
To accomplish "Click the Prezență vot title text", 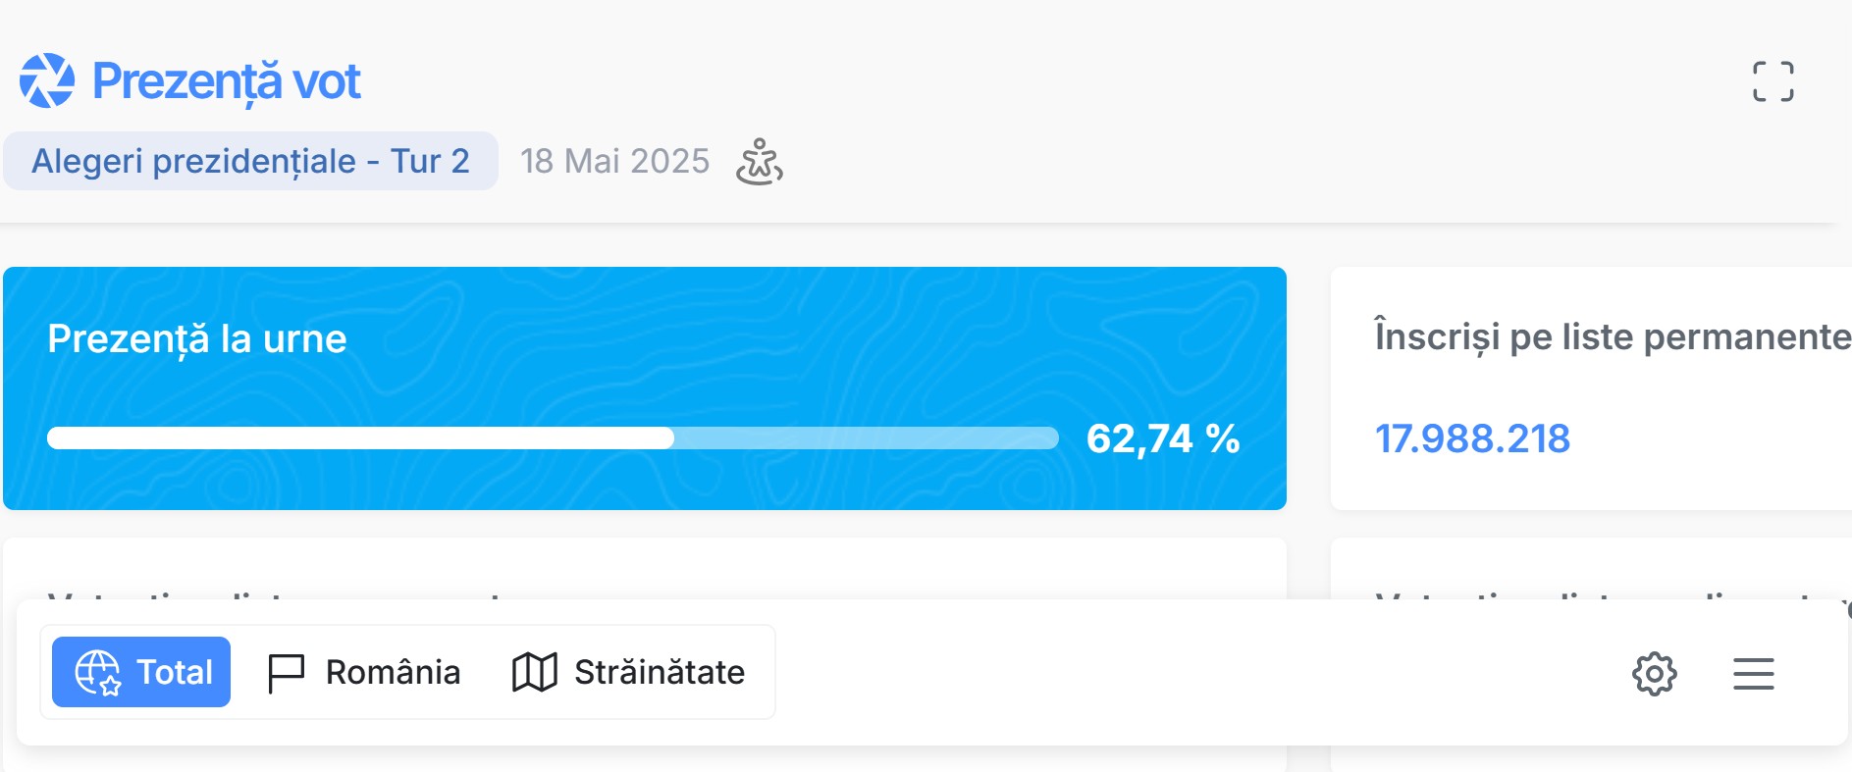I will pos(227,81).
